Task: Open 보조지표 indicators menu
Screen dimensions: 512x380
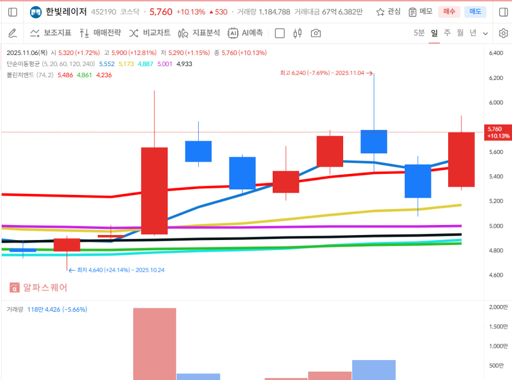Action: pyautogui.click(x=51, y=33)
